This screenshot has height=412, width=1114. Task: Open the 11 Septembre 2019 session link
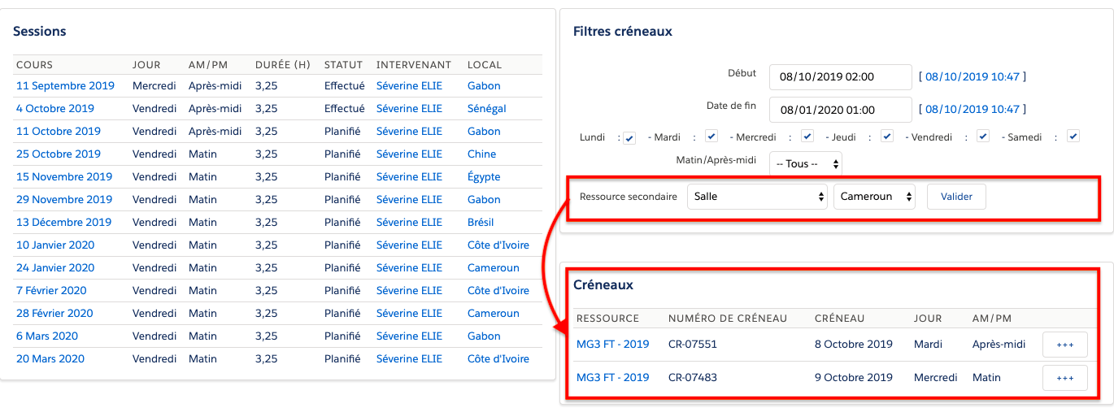pyautogui.click(x=65, y=86)
